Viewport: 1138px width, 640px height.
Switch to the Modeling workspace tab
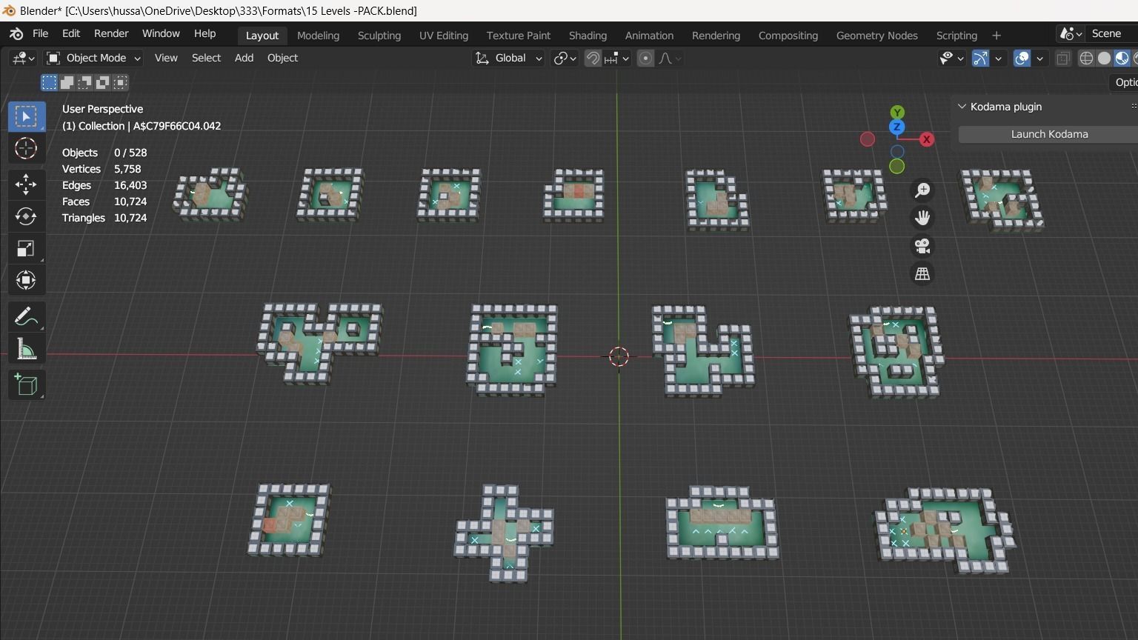[318, 36]
